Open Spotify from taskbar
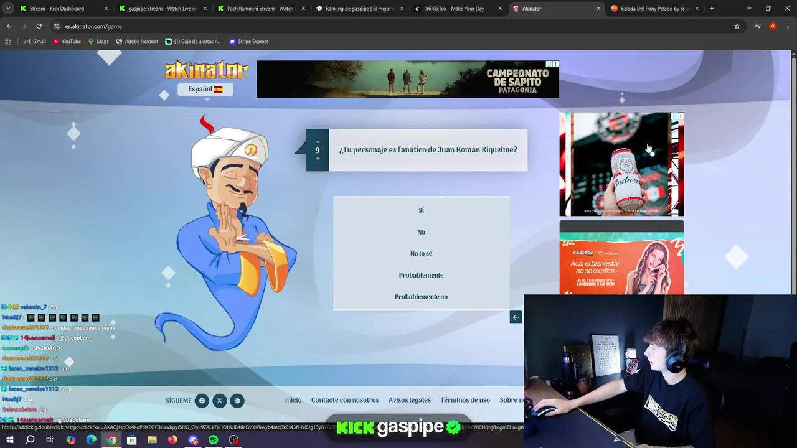This screenshot has height=448, width=797. click(213, 439)
